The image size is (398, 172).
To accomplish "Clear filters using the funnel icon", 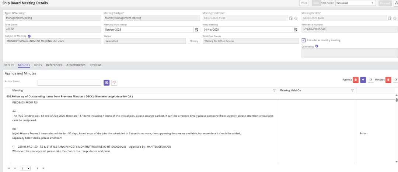I will pos(114,83).
